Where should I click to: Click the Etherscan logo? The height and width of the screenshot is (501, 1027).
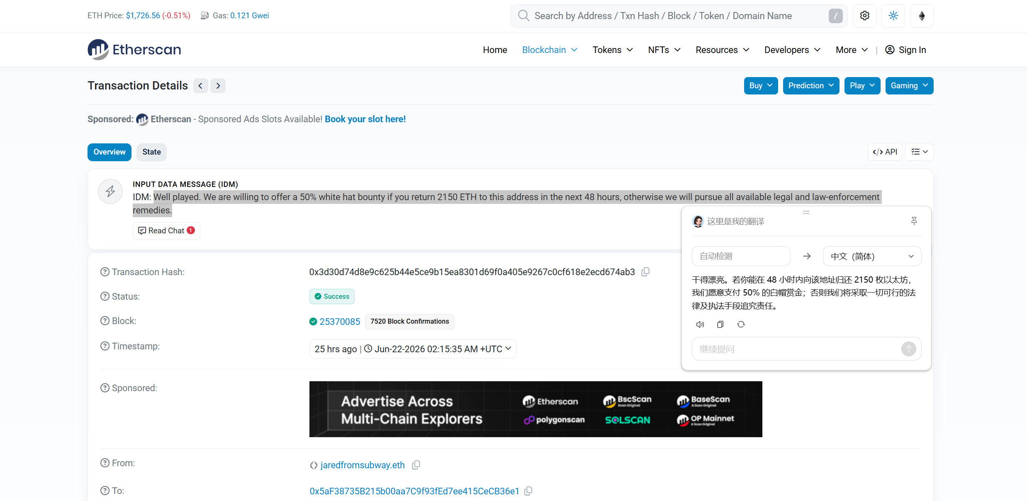134,50
